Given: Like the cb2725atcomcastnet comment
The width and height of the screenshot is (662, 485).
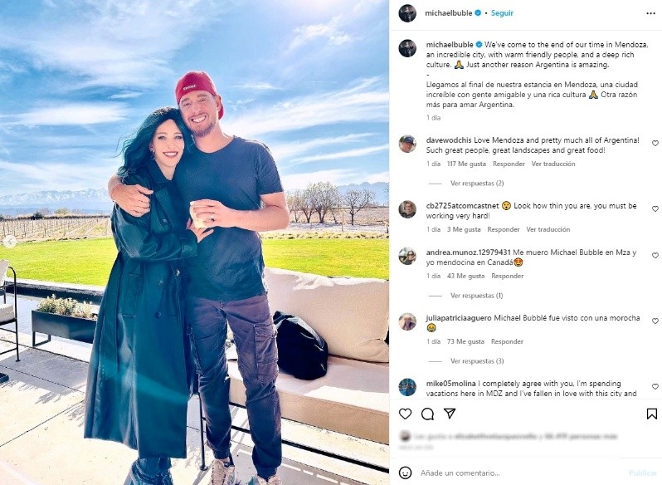Looking at the screenshot, I should pyautogui.click(x=655, y=209).
